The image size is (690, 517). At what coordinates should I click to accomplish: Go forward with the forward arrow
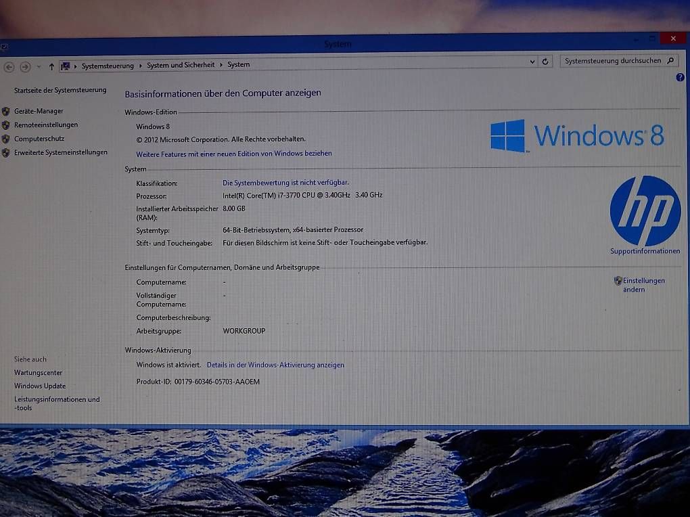[x=25, y=67]
